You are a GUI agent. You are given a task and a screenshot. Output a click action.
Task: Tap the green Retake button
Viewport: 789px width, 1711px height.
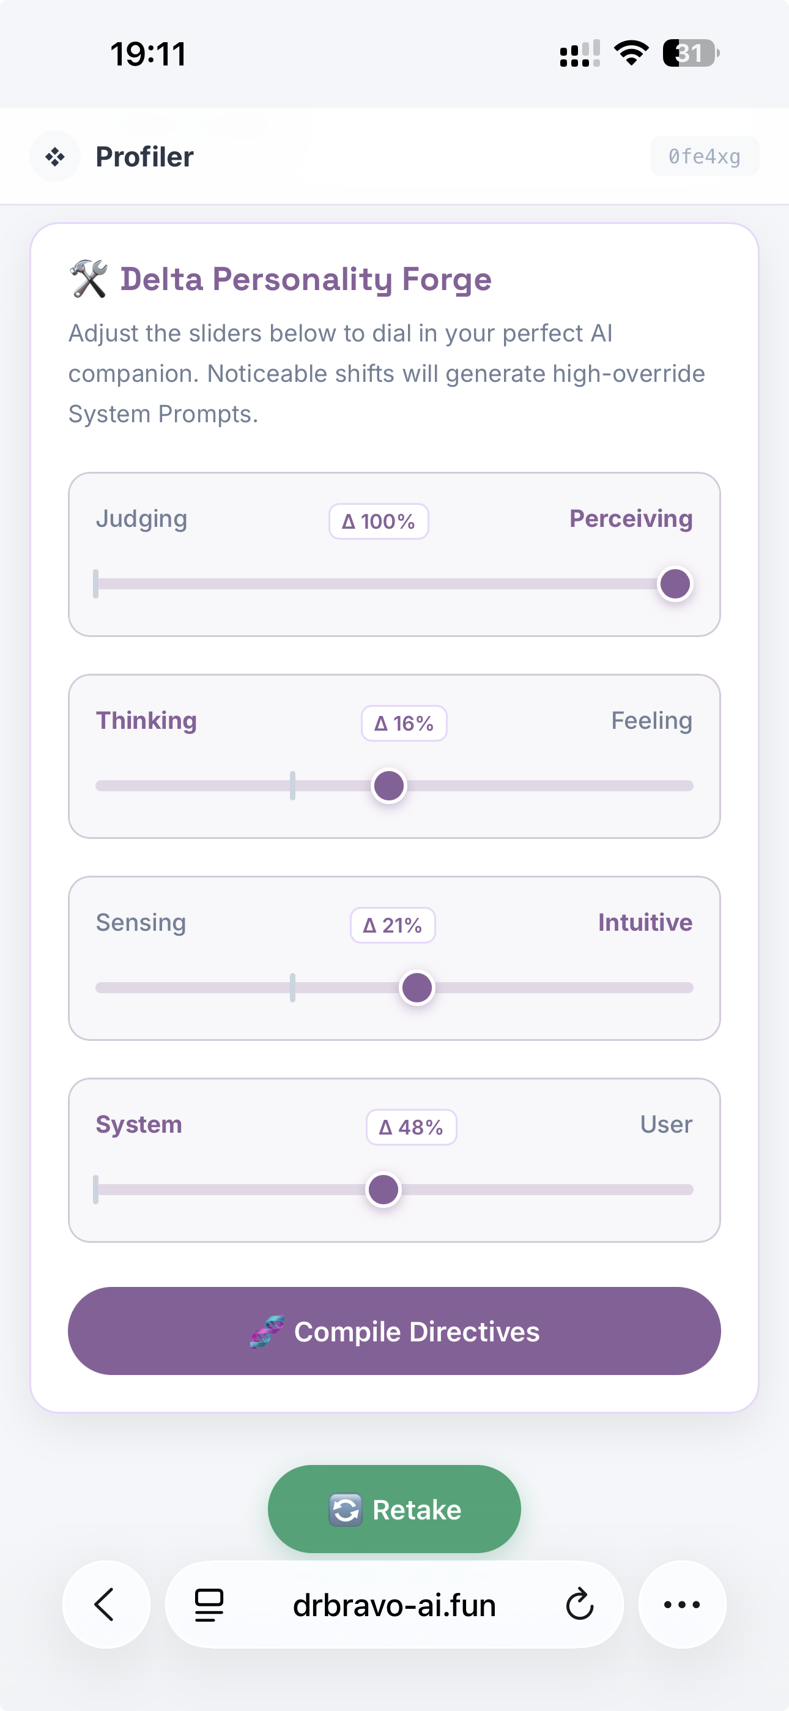coord(394,1508)
